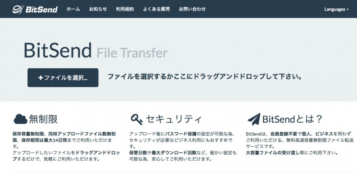
Task: Click the bold text 大容量ファイルの受け渡し
Action: tap(273, 153)
